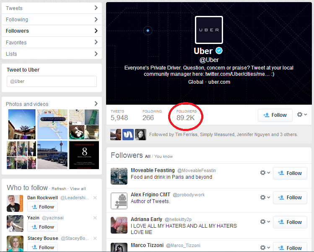The width and height of the screenshot is (314, 252).
Task: Click Simply Measured avatar in Followed by row
Action: click(128, 134)
